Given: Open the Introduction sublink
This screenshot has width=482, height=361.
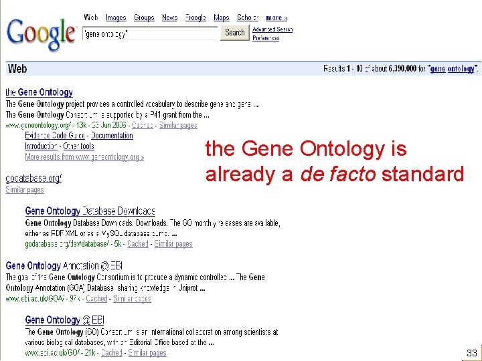Looking at the screenshot, I should pyautogui.click(x=42, y=146).
